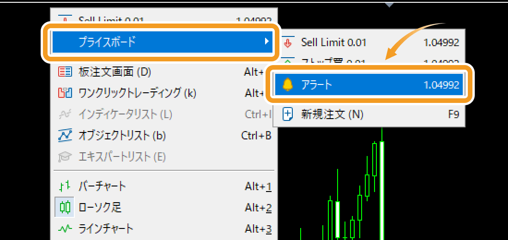
Task: Choose Sell Limit 0.01 in the submenu
Action: point(369,42)
